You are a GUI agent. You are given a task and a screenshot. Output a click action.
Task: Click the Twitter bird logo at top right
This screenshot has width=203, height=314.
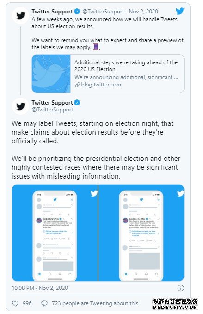click(x=179, y=11)
